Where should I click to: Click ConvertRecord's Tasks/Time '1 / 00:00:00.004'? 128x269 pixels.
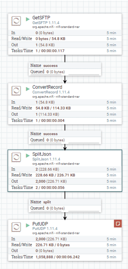point(50,121)
